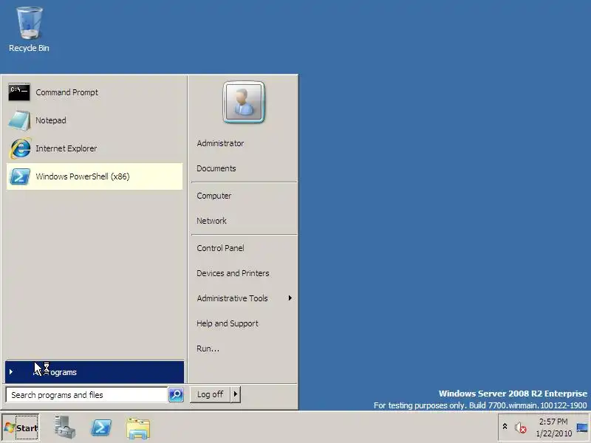This screenshot has width=591, height=443.
Task: Open Network from the Start menu
Action: (x=211, y=221)
